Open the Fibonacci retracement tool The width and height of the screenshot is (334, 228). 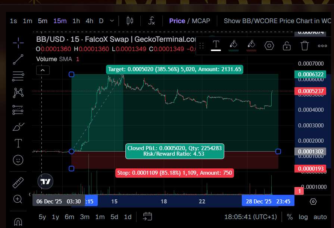point(18,76)
